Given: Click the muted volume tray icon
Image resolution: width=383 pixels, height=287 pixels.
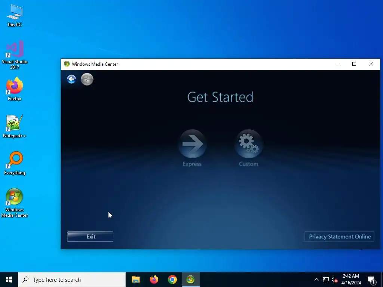Looking at the screenshot, I should pyautogui.click(x=334, y=280).
